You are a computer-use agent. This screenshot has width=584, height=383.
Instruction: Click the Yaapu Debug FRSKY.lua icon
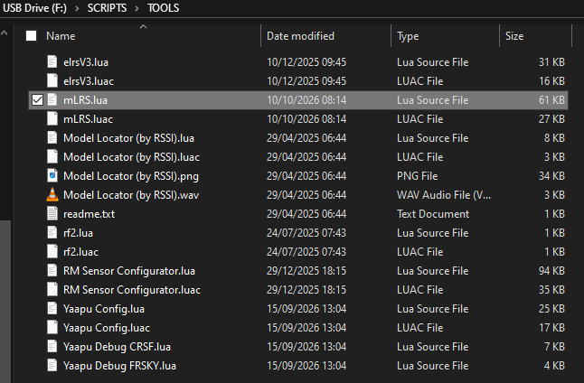(52, 366)
